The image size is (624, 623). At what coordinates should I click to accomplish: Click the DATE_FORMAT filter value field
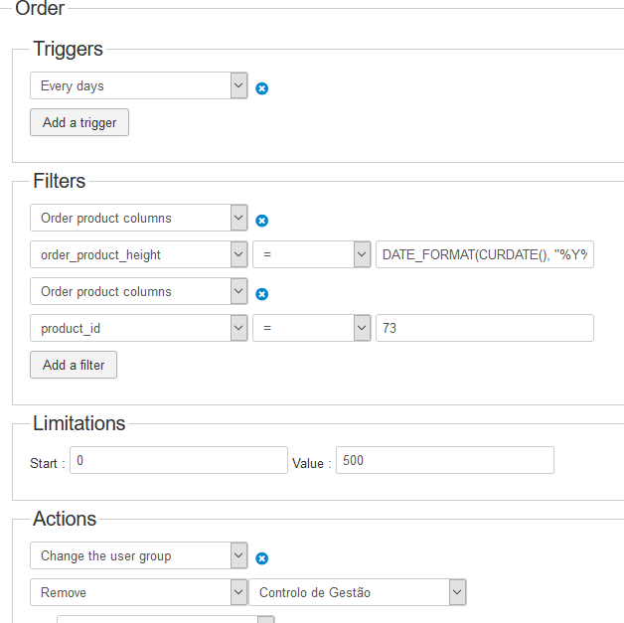tap(484, 254)
